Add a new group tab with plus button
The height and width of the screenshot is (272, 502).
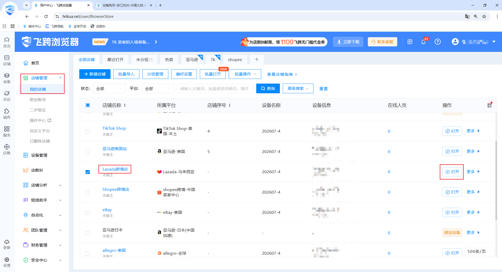point(257,59)
